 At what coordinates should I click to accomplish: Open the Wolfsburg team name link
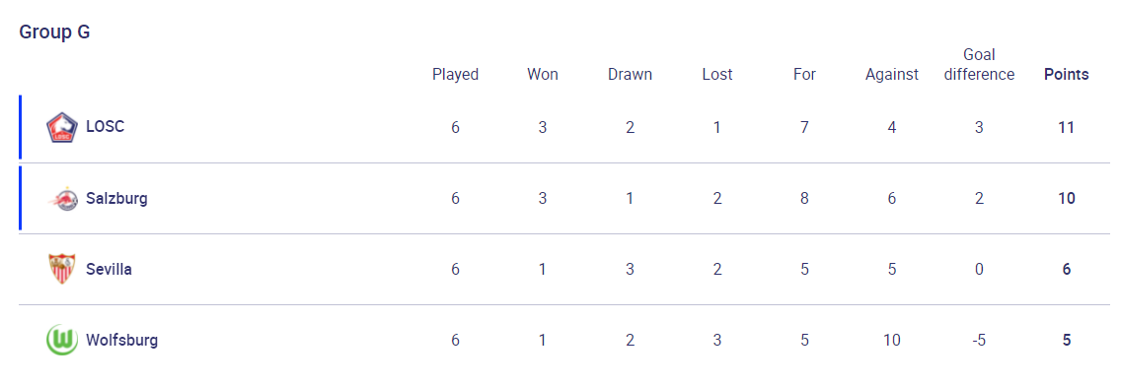(x=121, y=340)
